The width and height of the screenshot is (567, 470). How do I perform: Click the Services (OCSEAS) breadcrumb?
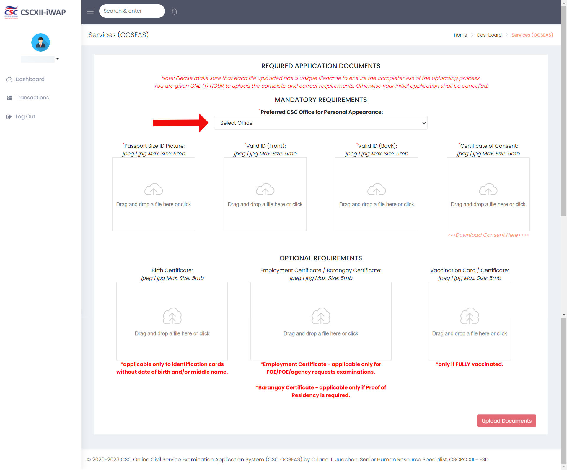click(532, 35)
